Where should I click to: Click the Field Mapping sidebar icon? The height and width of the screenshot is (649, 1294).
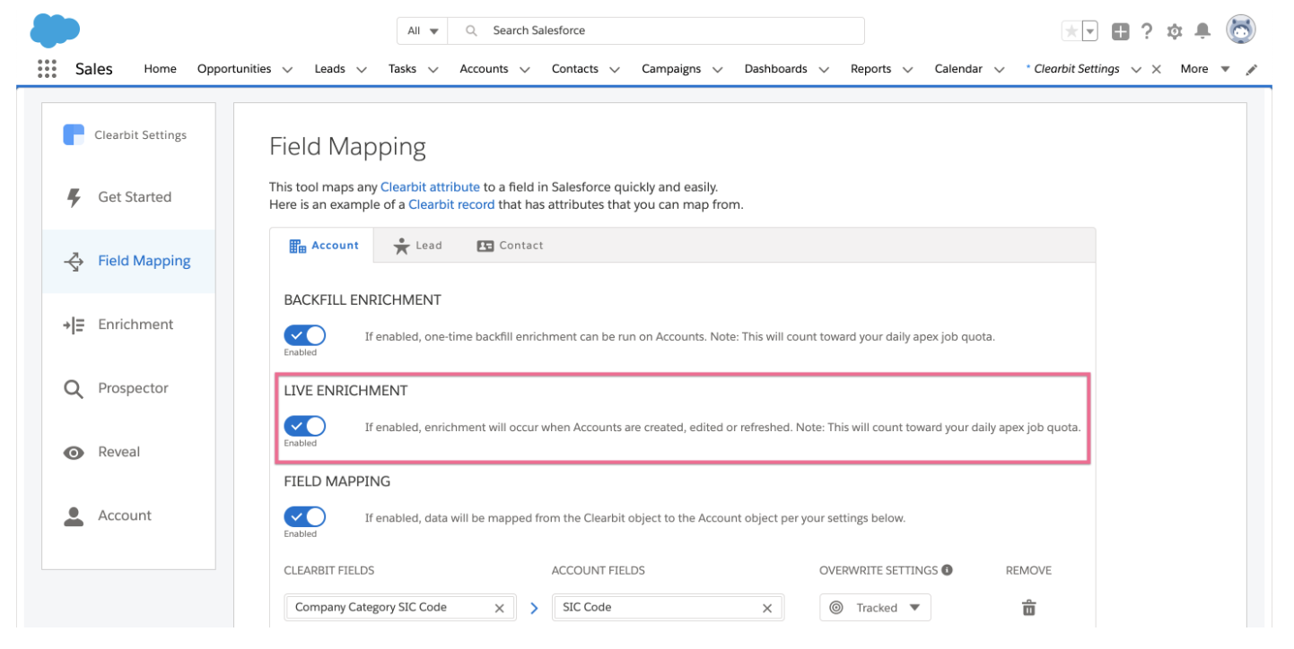(x=74, y=261)
